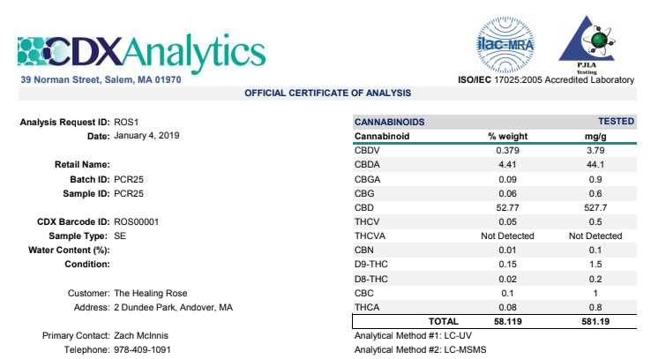Image resolution: width=651 pixels, height=359 pixels.
Task: Select the address 39 Norman Street, Salem
Action: (101, 79)
